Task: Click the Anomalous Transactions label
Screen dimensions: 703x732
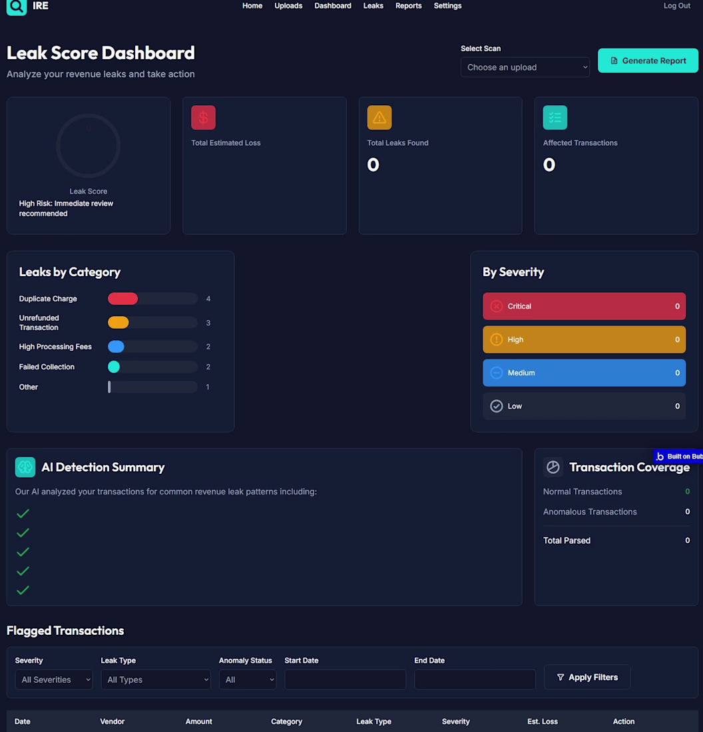Action: pos(590,512)
